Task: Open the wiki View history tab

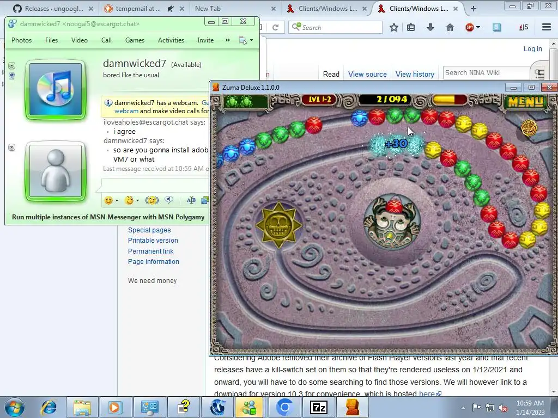Action: coord(415,74)
